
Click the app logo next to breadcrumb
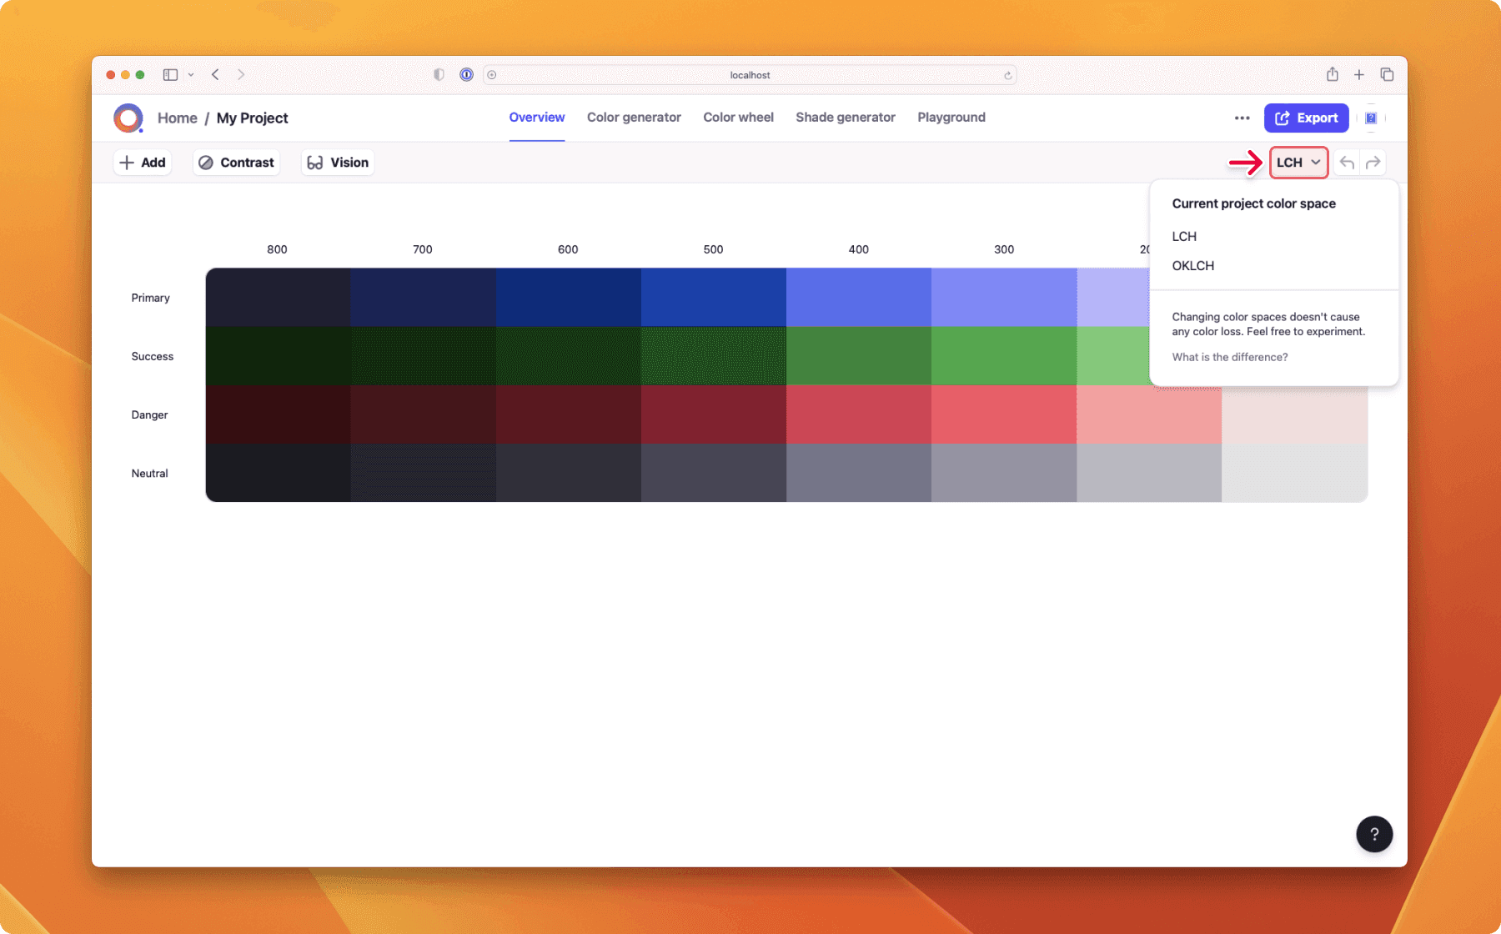128,118
